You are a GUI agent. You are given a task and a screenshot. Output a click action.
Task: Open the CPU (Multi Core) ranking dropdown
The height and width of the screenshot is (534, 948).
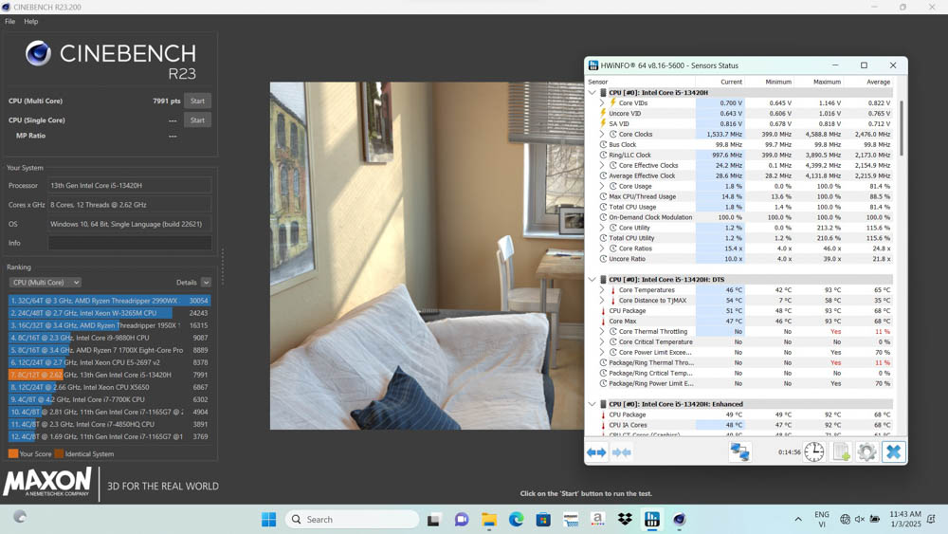coord(46,283)
